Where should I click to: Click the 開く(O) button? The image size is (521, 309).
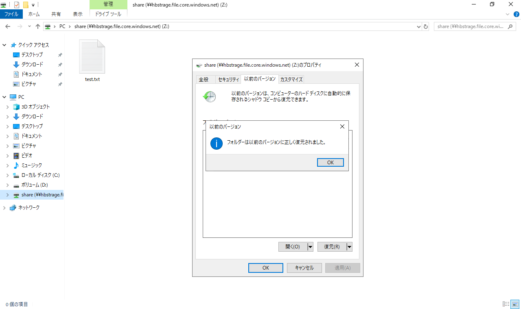tap(293, 247)
